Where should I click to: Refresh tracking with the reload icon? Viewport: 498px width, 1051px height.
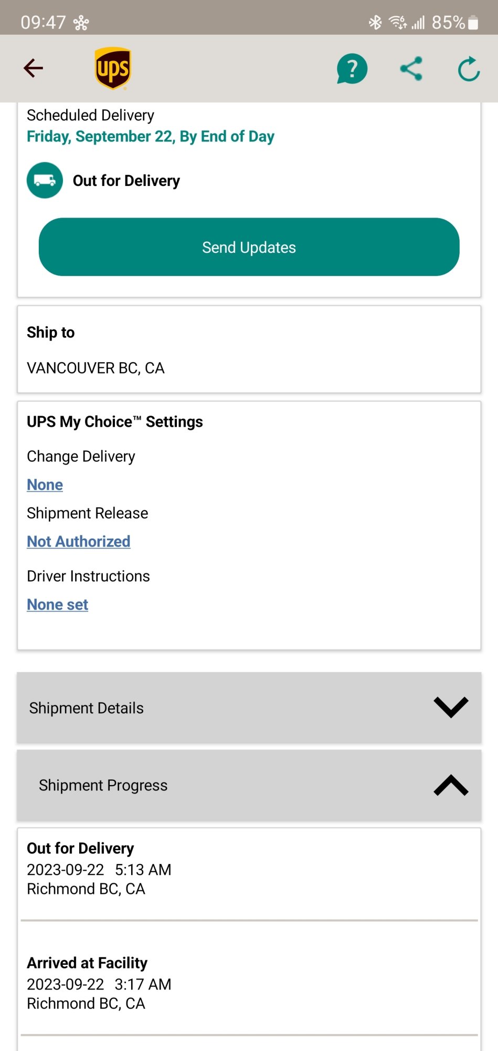[x=469, y=69]
